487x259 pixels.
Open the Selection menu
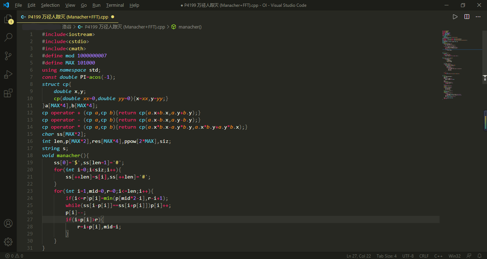point(50,5)
